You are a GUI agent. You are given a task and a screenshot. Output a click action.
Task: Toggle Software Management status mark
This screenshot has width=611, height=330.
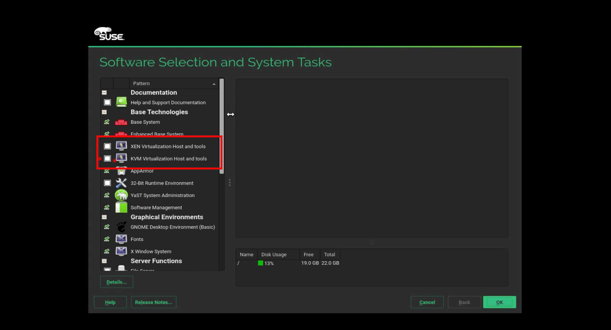pyautogui.click(x=107, y=207)
